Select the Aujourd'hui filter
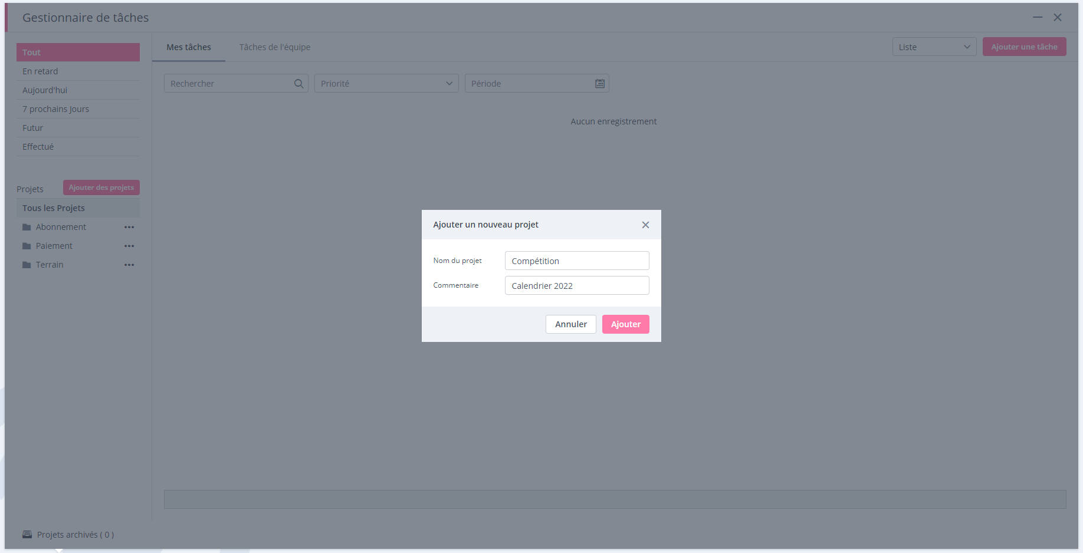1083x553 pixels. click(x=78, y=90)
